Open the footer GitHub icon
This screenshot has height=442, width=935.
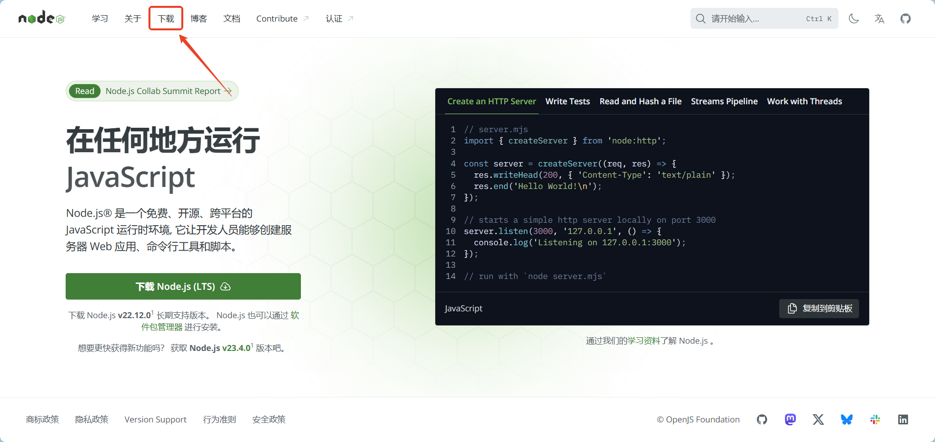point(762,419)
